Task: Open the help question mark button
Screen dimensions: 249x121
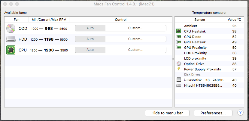Action: point(240,113)
